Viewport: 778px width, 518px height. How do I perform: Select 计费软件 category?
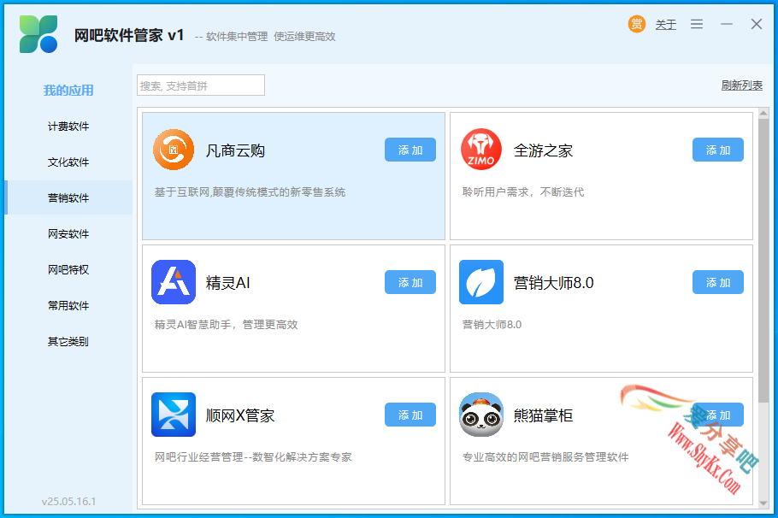(68, 127)
